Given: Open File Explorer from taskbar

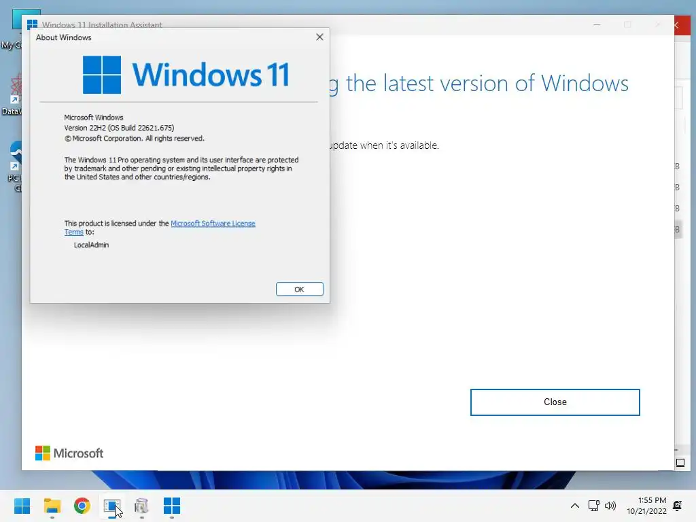Looking at the screenshot, I should (52, 506).
